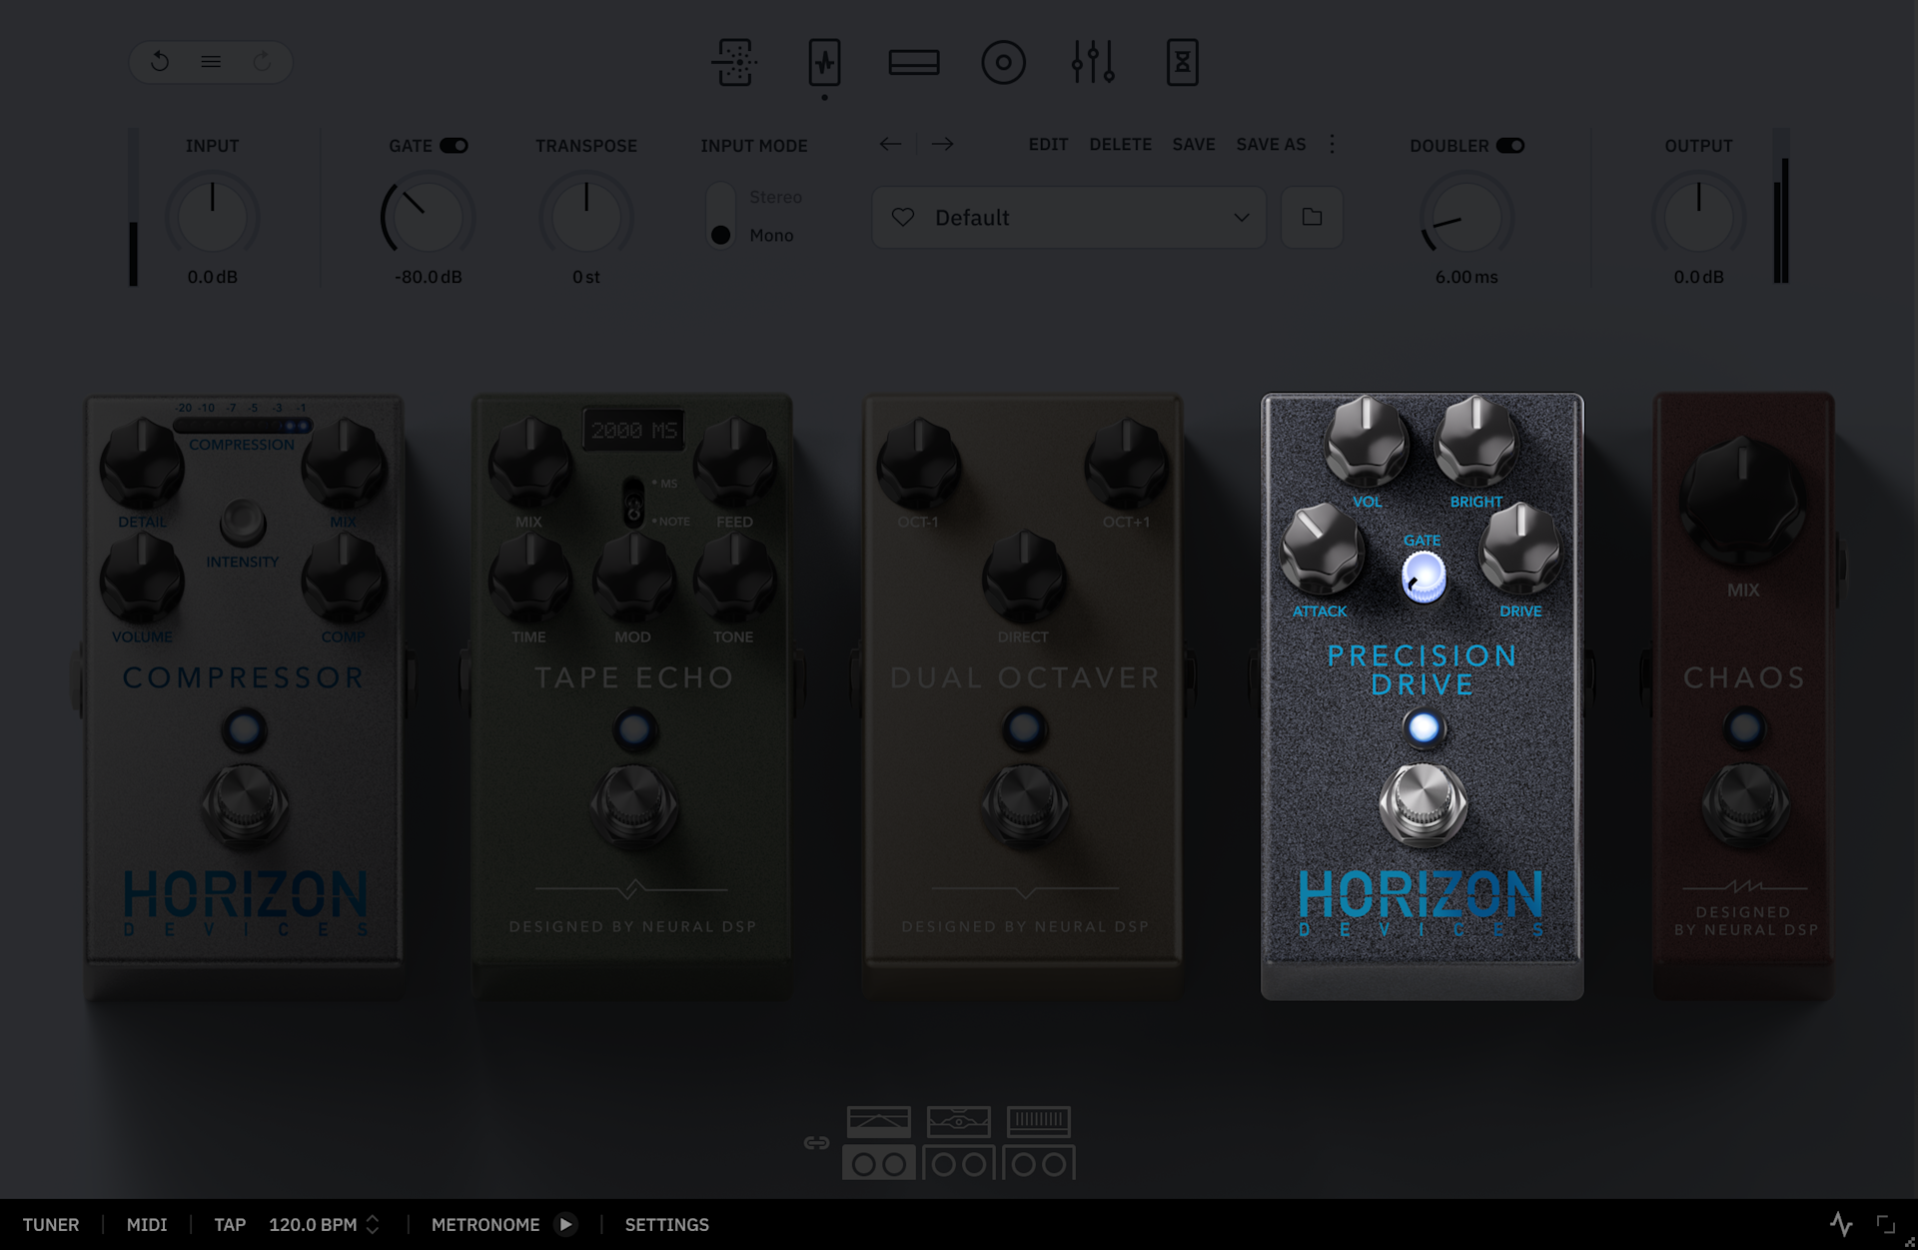This screenshot has width=1918, height=1250.
Task: Toggle the Tape Echo pedal footswitch
Action: point(634,804)
